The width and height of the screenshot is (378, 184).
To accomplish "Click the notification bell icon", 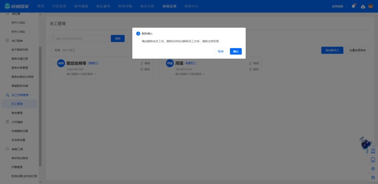I will click(x=353, y=6).
